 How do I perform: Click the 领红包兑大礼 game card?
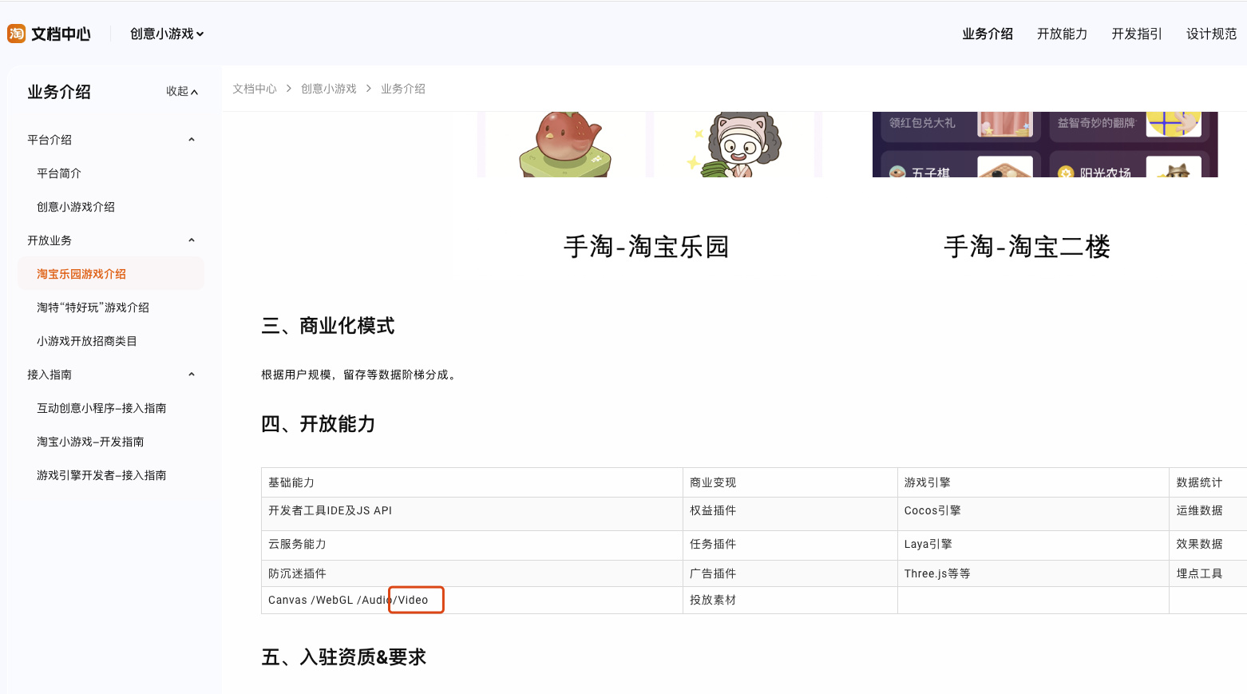tap(960, 125)
